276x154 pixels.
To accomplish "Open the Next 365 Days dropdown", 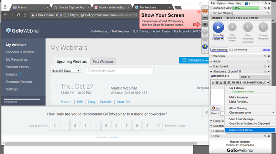I will click(66, 71).
